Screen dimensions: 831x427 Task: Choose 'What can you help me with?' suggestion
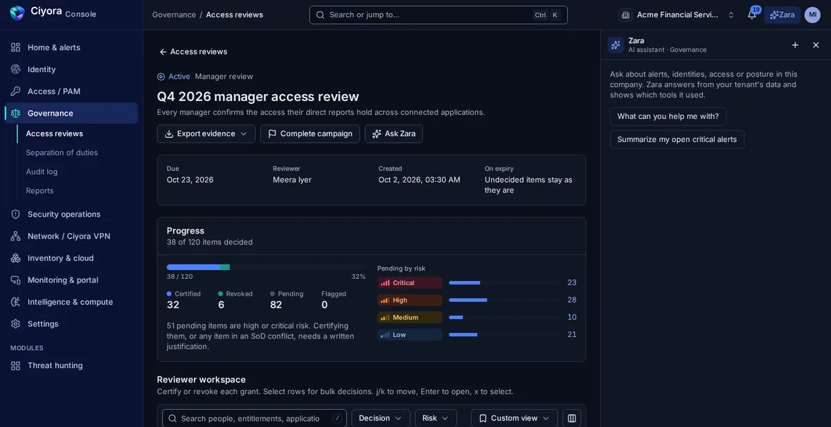(668, 116)
